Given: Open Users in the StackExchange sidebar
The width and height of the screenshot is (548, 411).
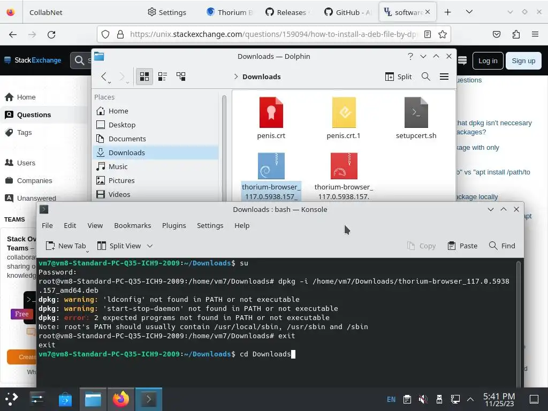Looking at the screenshot, I should click(26, 163).
